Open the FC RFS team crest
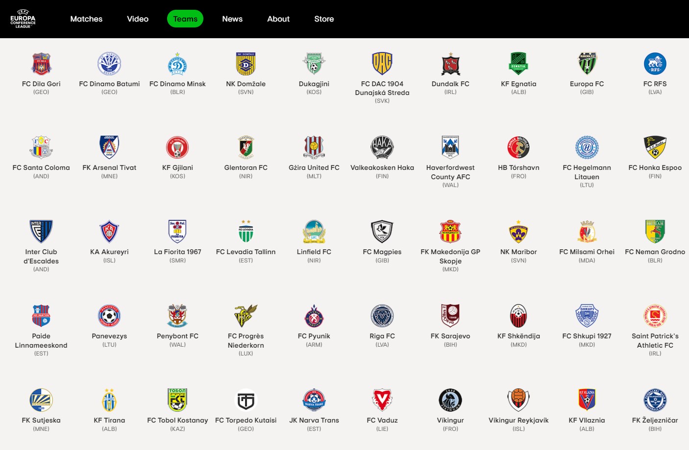This screenshot has height=450, width=689. click(655, 64)
